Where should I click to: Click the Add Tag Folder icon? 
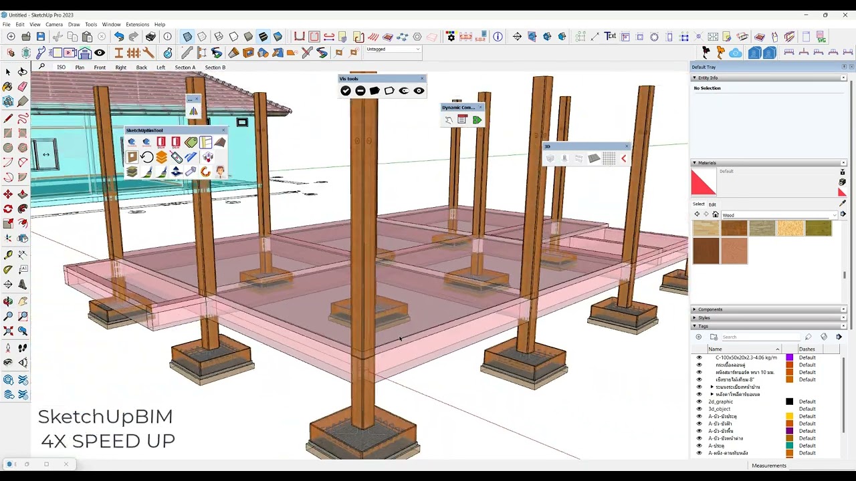pyautogui.click(x=714, y=337)
